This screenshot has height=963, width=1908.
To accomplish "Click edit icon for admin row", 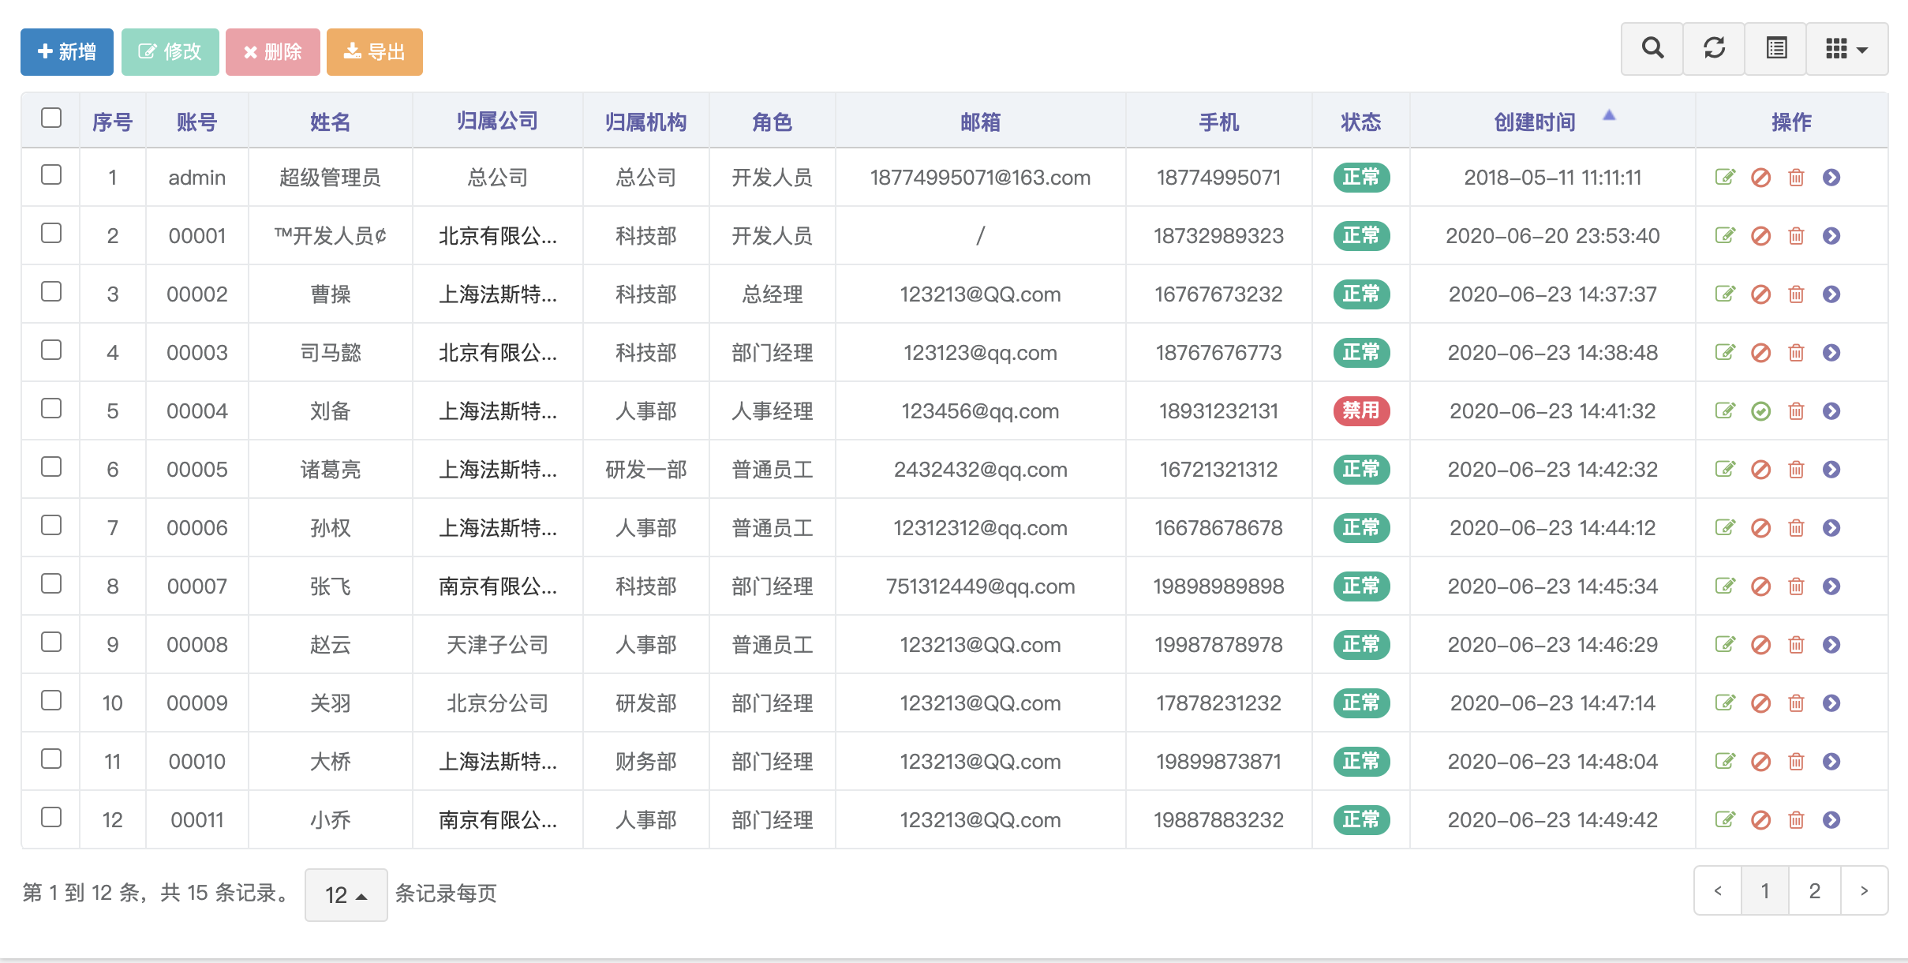I will (1725, 178).
